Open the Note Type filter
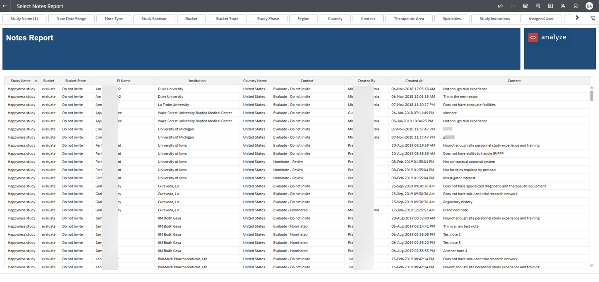599x282 pixels. [x=114, y=19]
